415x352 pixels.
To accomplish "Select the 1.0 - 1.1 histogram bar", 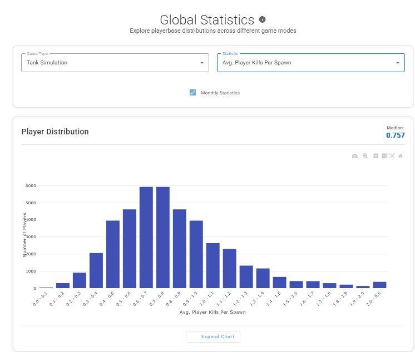I will pyautogui.click(x=213, y=265).
